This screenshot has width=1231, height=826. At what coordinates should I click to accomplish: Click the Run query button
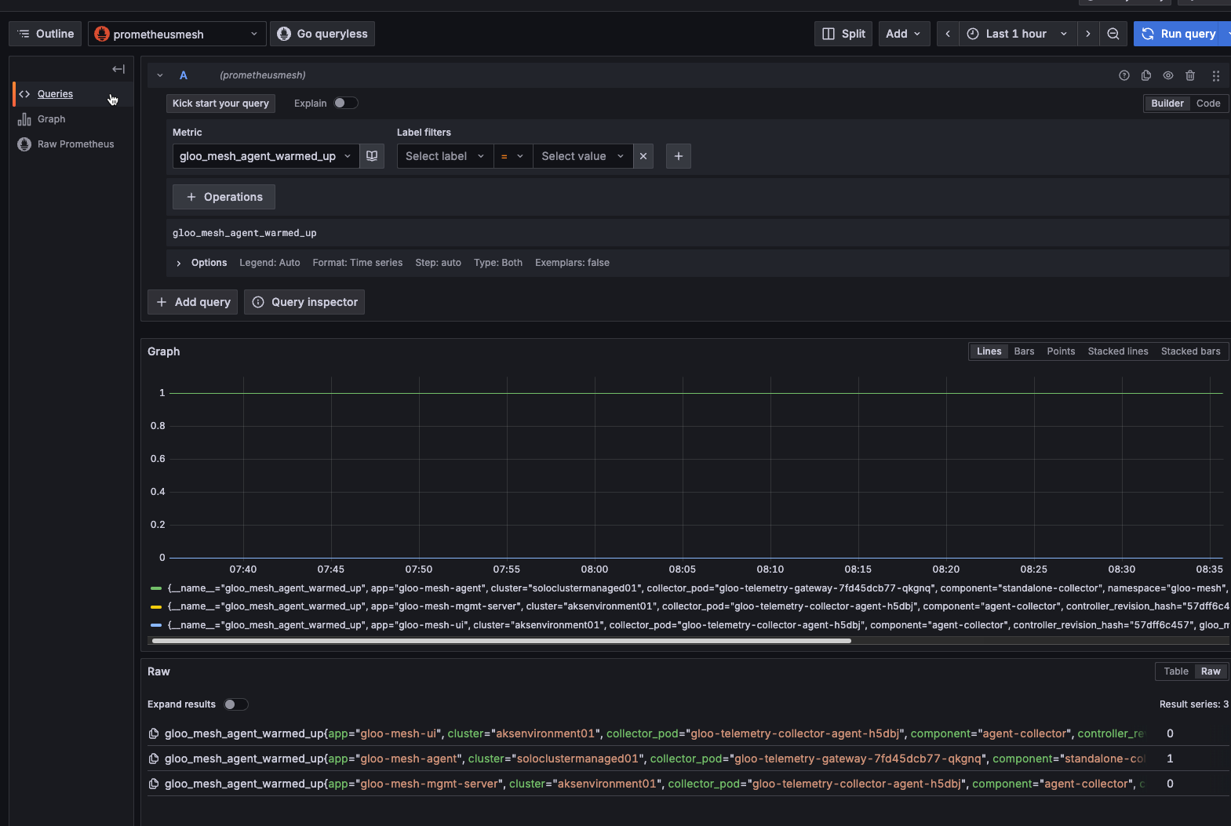[x=1180, y=34]
